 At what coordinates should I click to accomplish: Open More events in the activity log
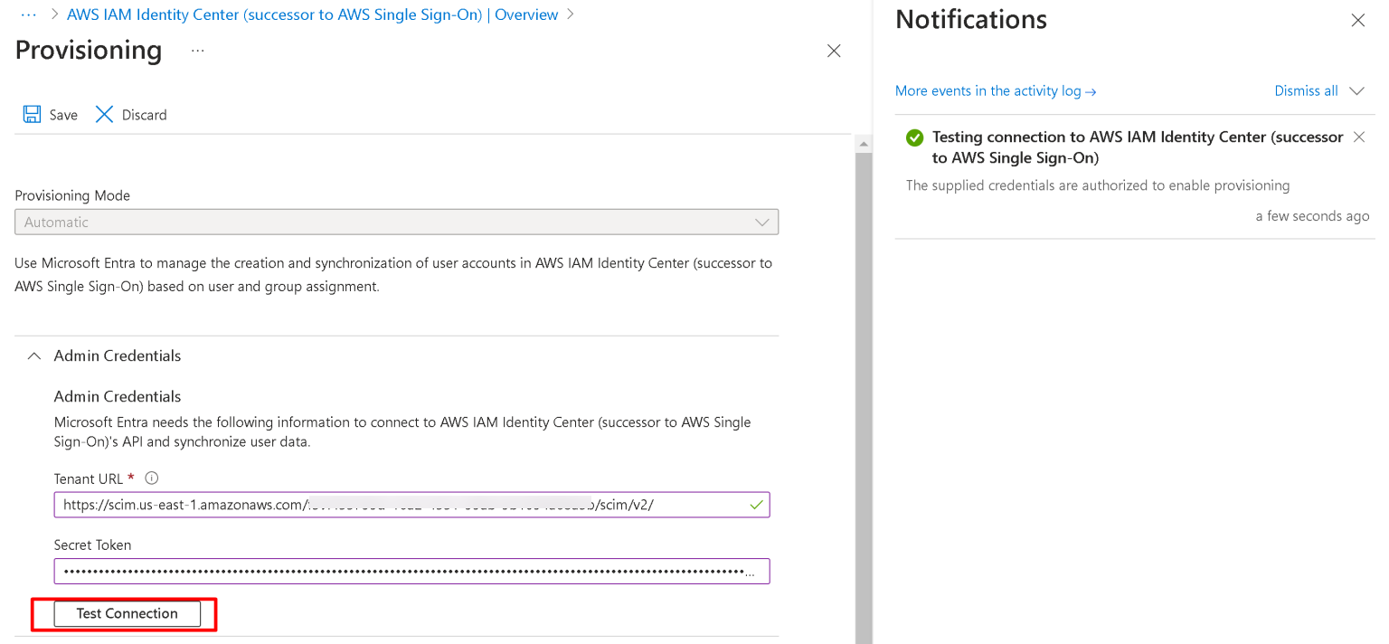coord(995,91)
